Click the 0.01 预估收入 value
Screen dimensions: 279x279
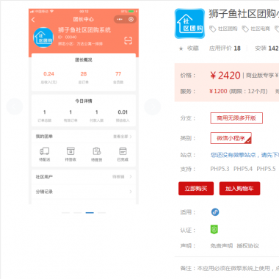coord(123,112)
